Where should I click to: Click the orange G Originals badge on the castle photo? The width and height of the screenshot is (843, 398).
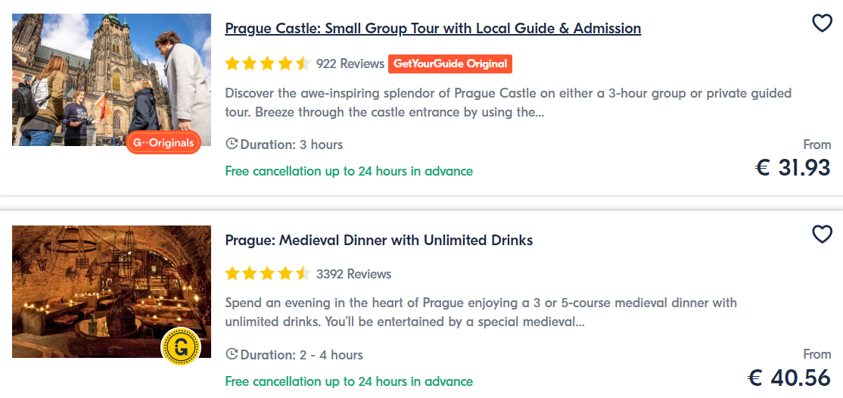click(163, 142)
